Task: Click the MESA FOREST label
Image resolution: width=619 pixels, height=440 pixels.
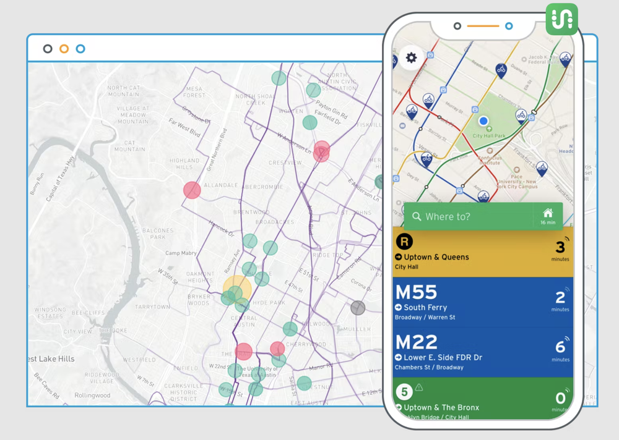Action: 194,92
